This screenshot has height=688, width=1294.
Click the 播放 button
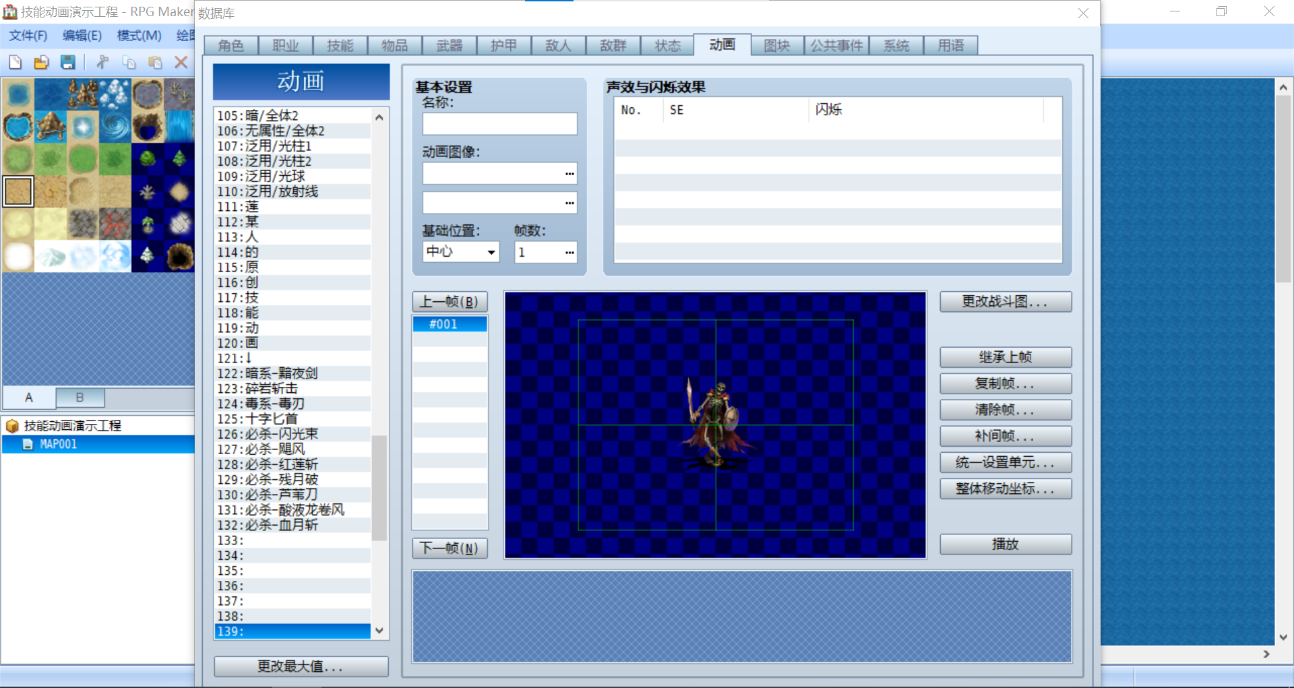(1006, 544)
